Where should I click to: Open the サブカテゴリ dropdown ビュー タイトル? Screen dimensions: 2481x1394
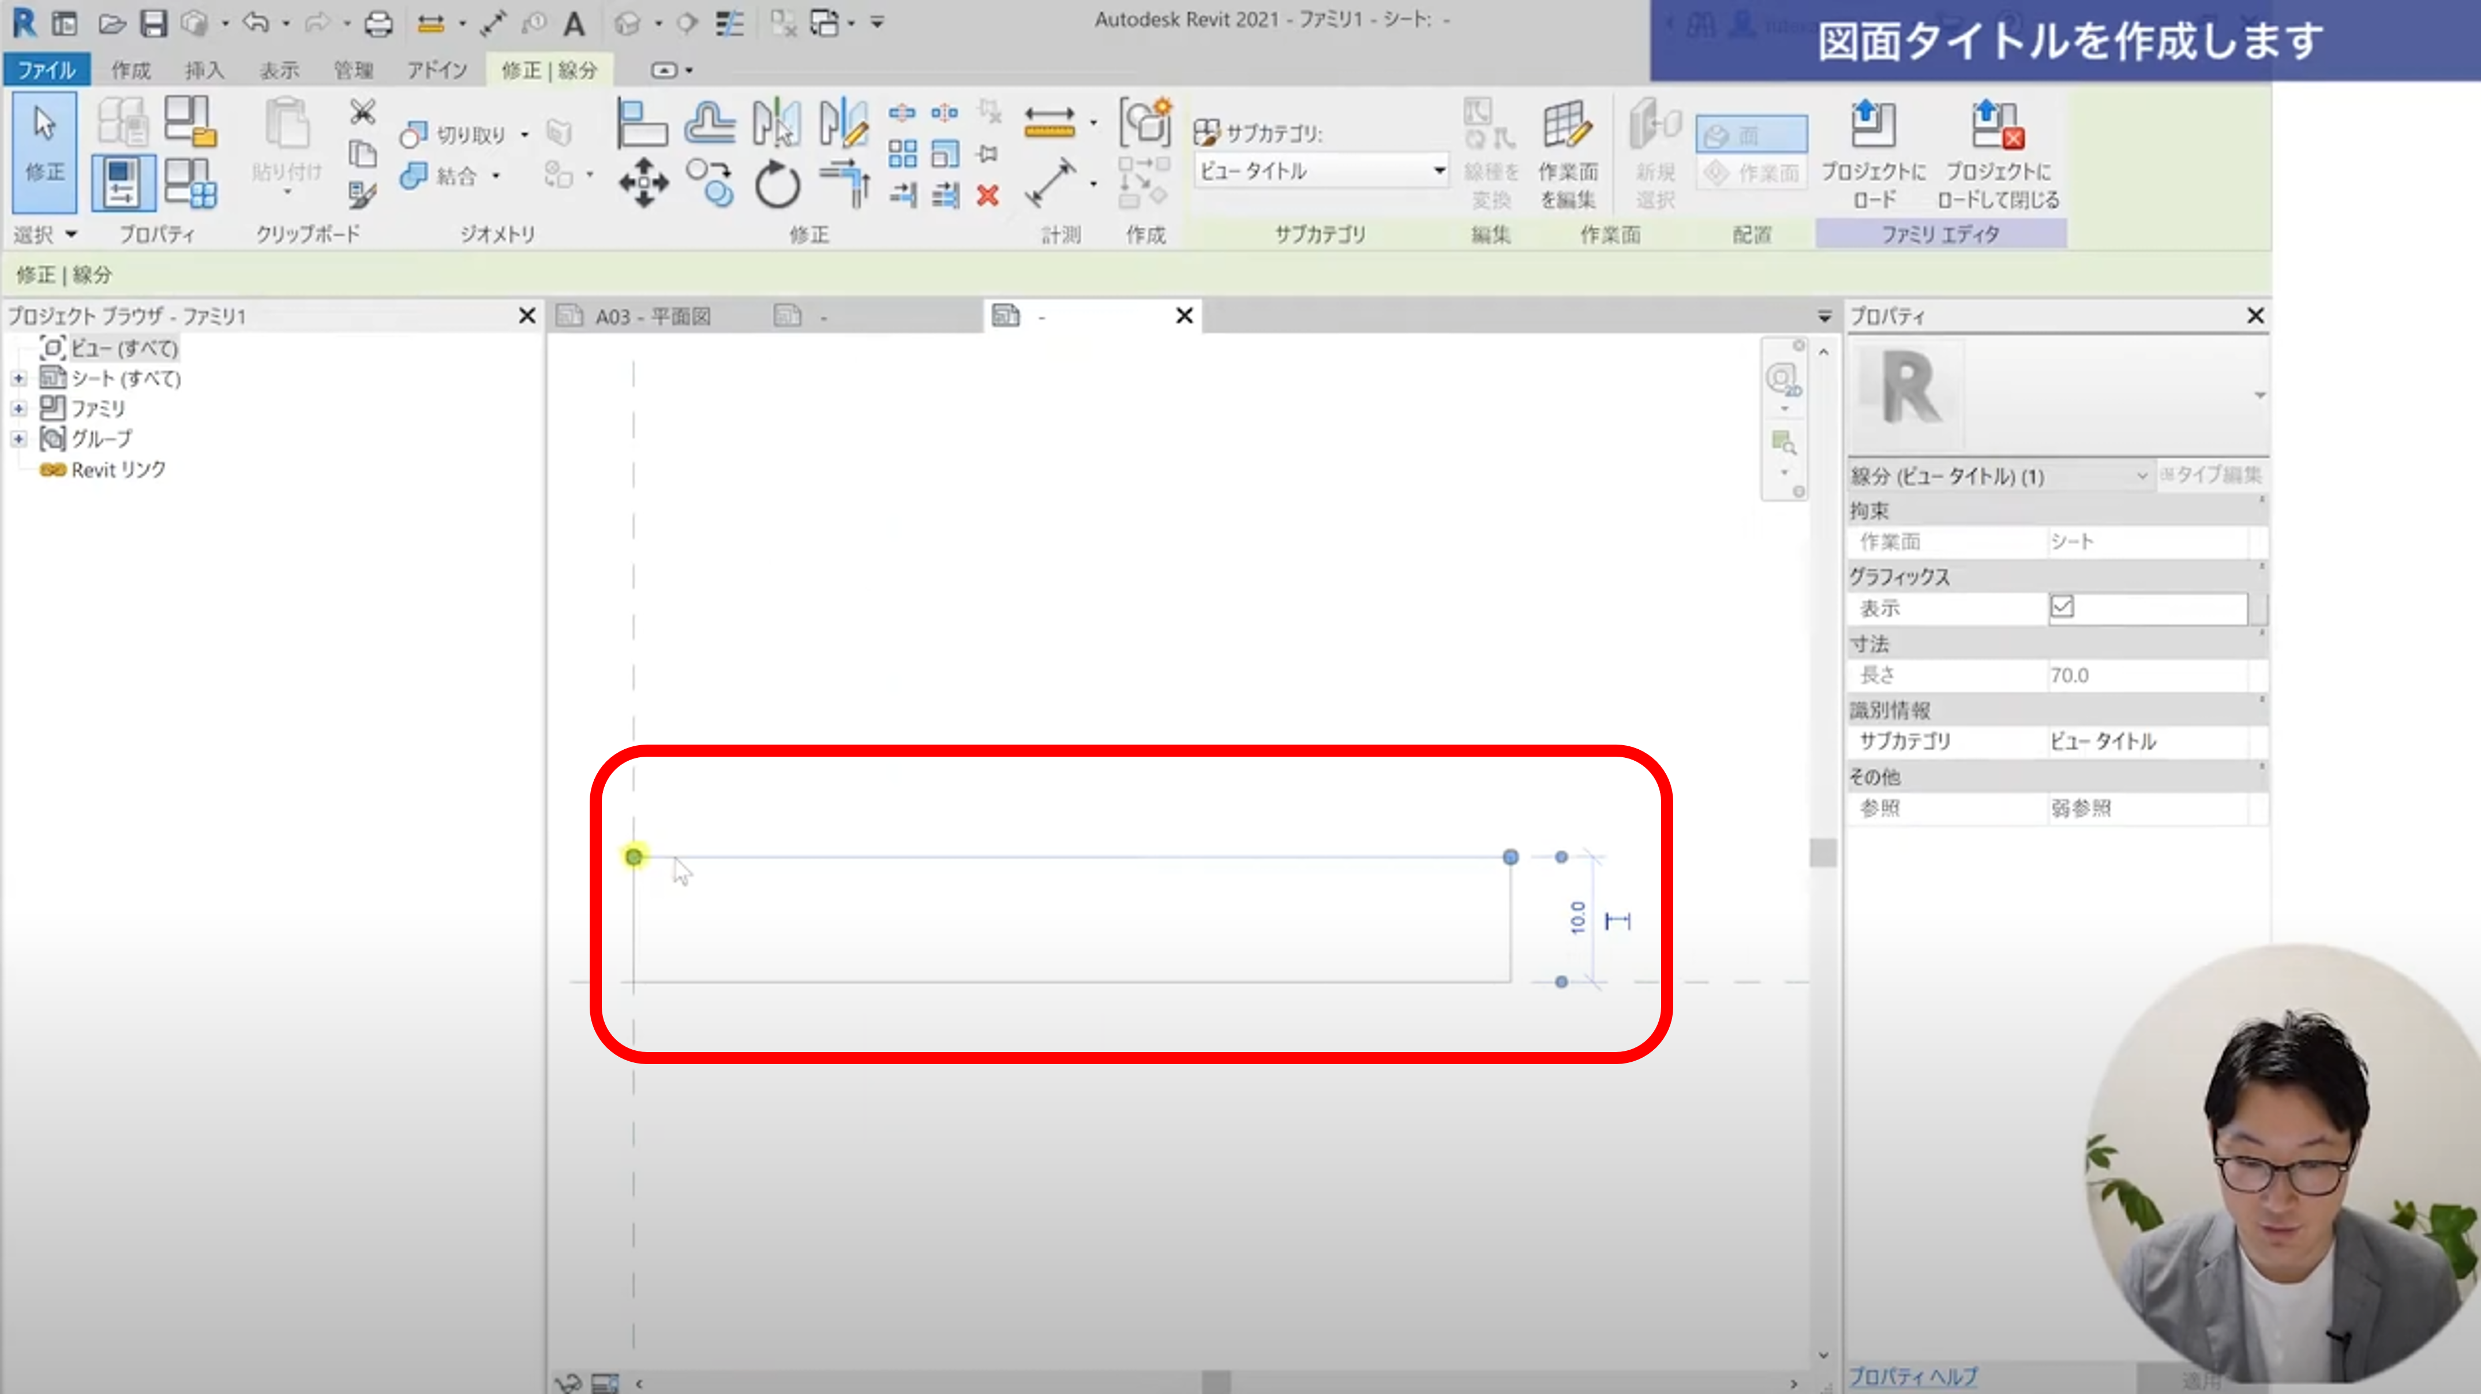[1321, 170]
